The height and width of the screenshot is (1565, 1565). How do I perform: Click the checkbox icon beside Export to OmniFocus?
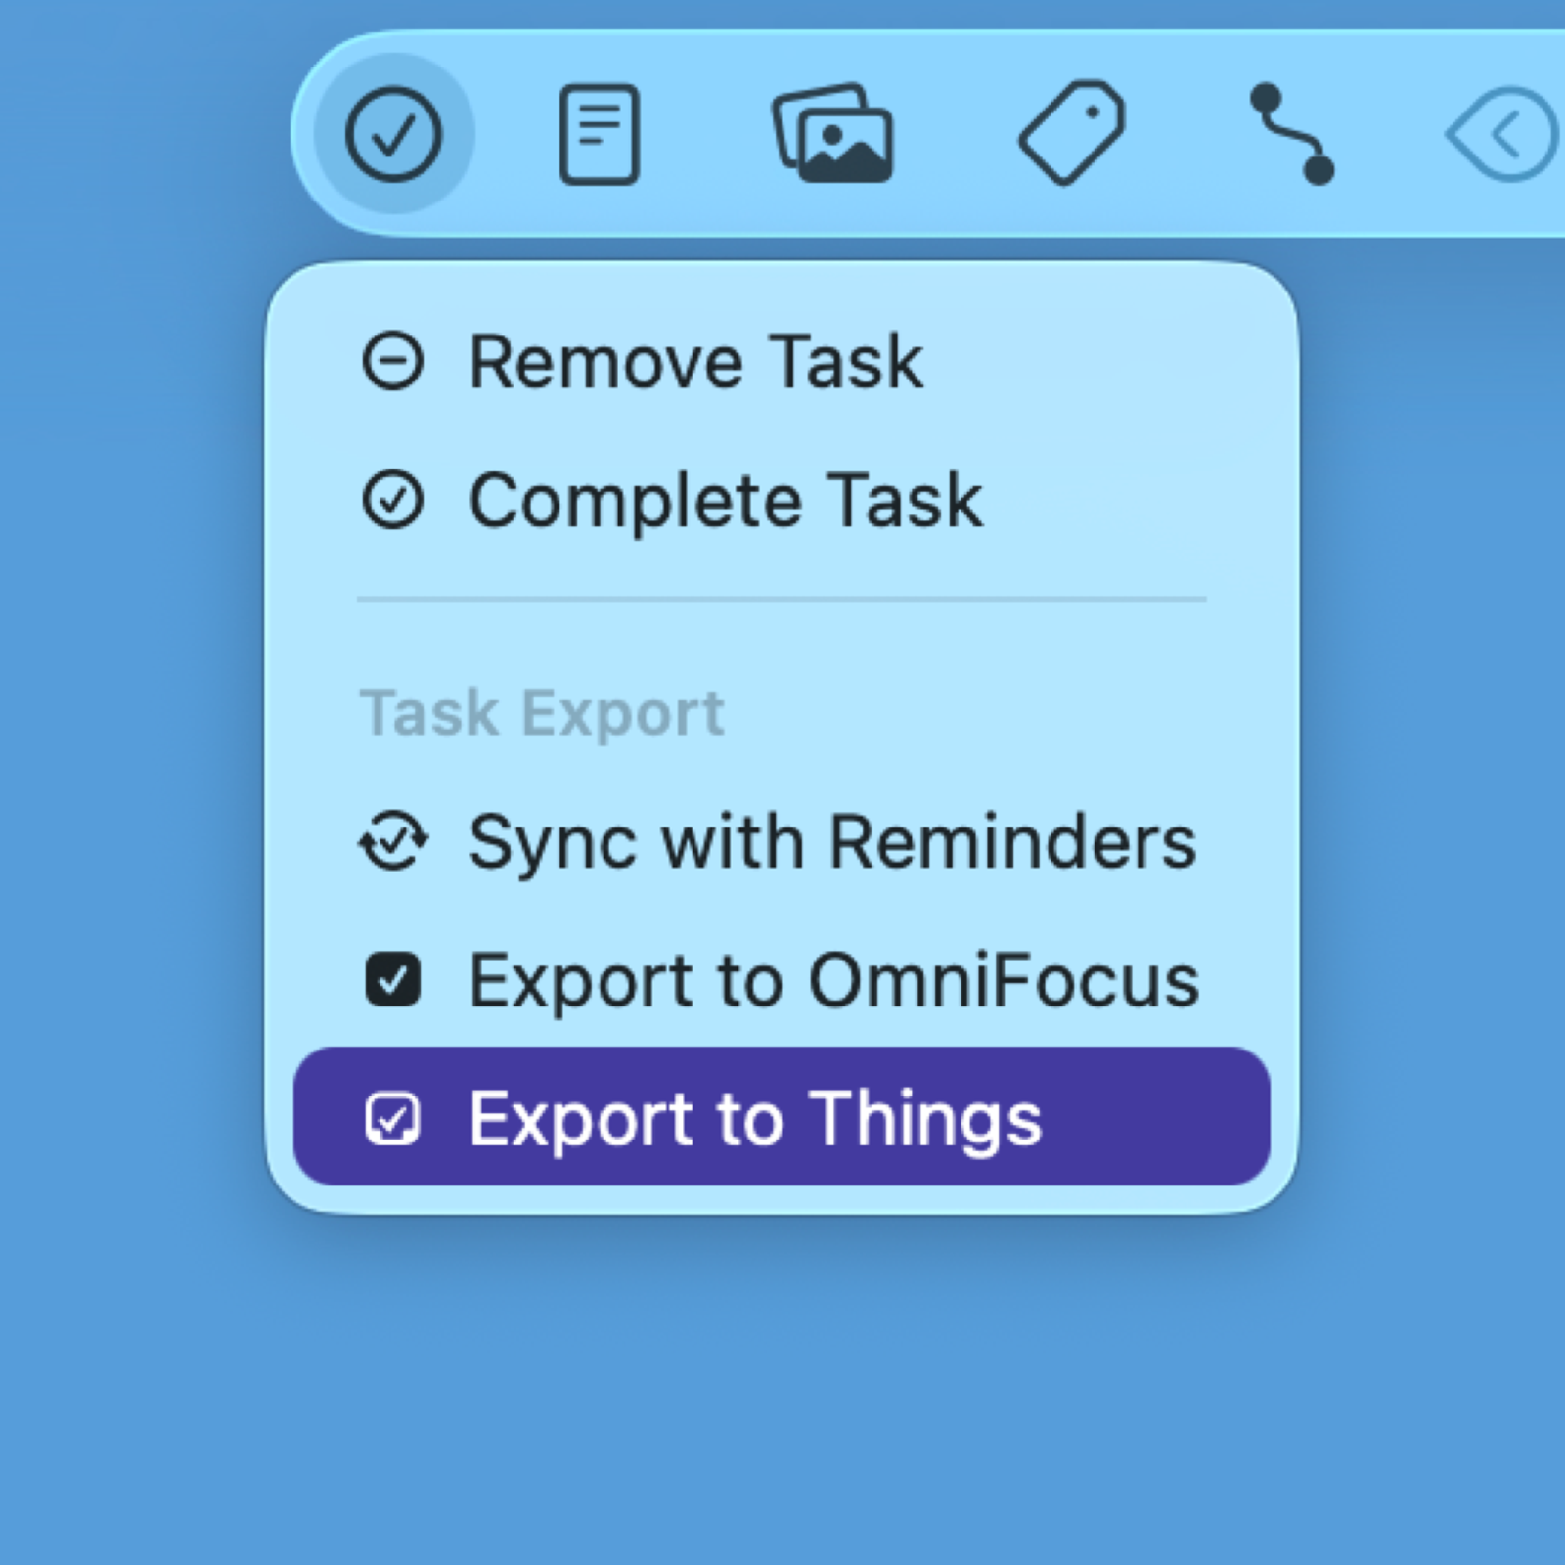pos(393,980)
